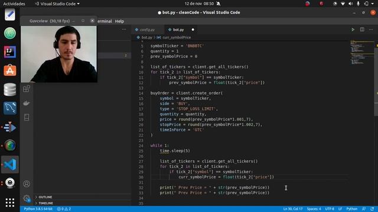The image size is (378, 212).
Task: Click the feedback icon in status bar
Action: tap(364, 209)
